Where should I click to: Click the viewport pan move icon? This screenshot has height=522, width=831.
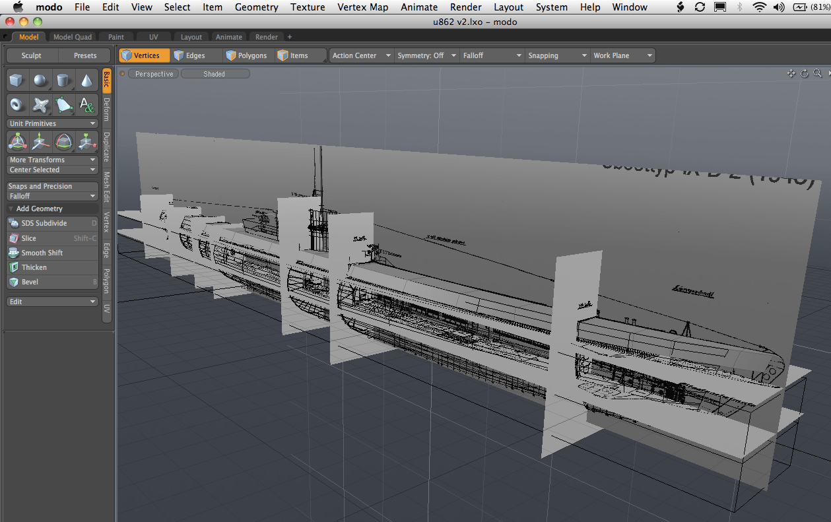coord(791,74)
